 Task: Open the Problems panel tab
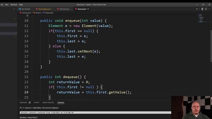24,102
